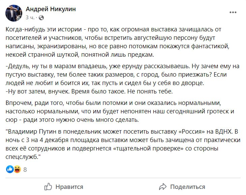246x195 pixels.
Task: Click the quote starting "Владимир Путин в понедельник"
Action: [x=123, y=144]
